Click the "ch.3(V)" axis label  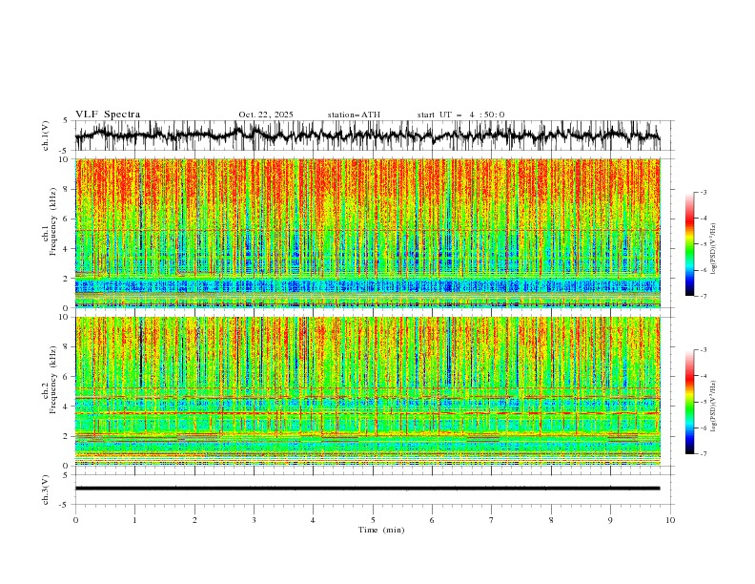pos(46,490)
